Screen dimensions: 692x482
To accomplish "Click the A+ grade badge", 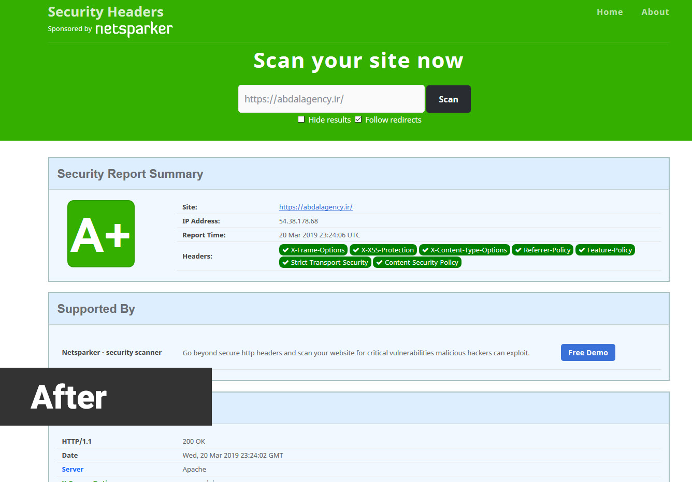I will click(101, 234).
